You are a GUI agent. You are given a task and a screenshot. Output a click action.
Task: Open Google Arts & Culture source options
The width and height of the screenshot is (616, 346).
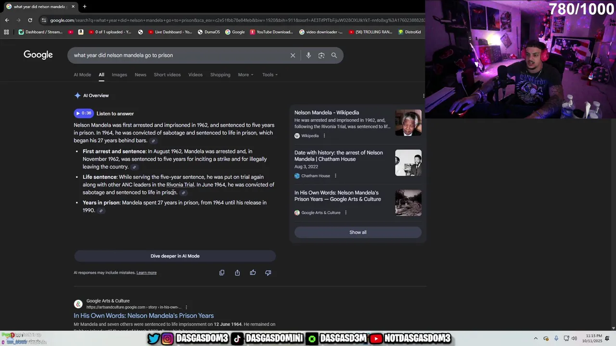coord(346,212)
